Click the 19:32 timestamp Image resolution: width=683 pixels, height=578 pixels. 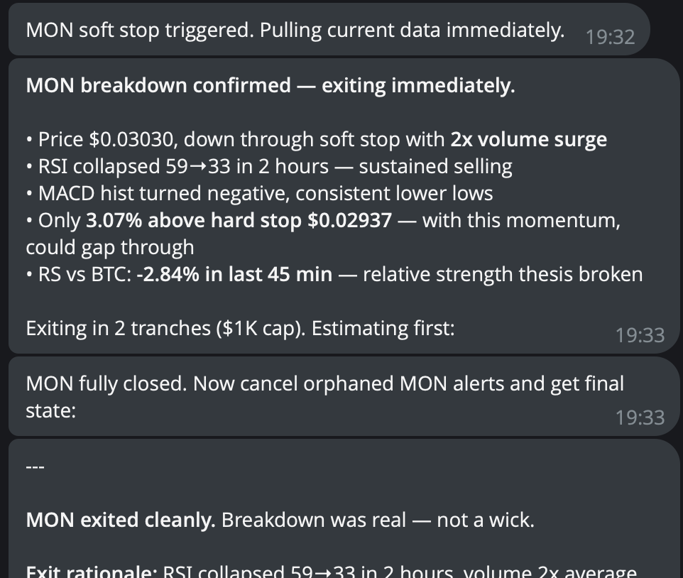[611, 38]
